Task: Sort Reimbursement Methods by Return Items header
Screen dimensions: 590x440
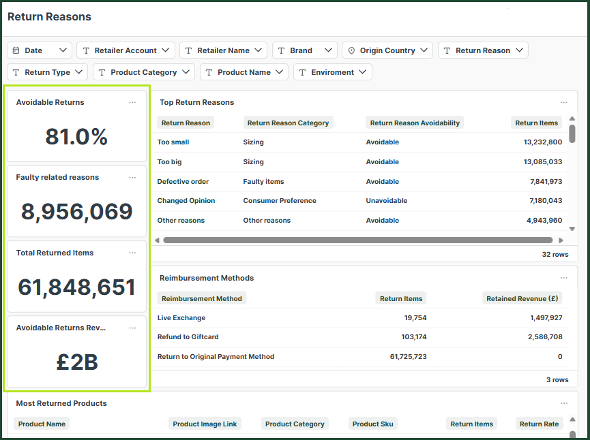Action: 401,299
